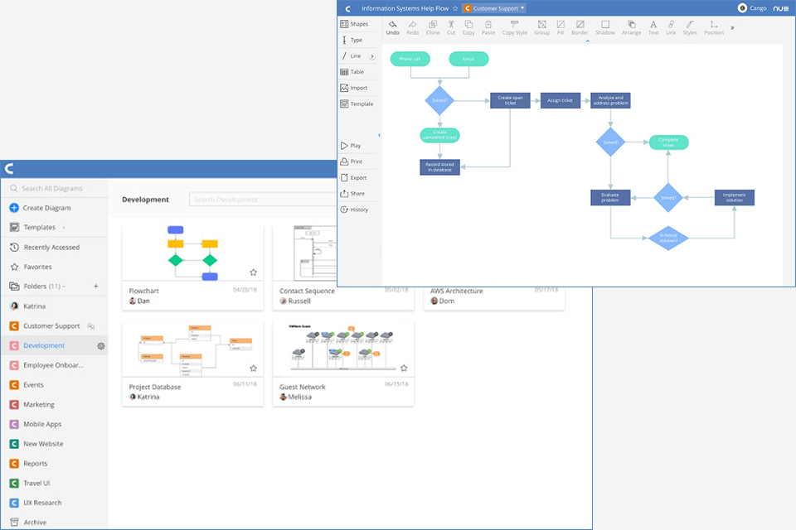Open the Katrina personal folder
Image resolution: width=796 pixels, height=530 pixels.
[x=28, y=306]
